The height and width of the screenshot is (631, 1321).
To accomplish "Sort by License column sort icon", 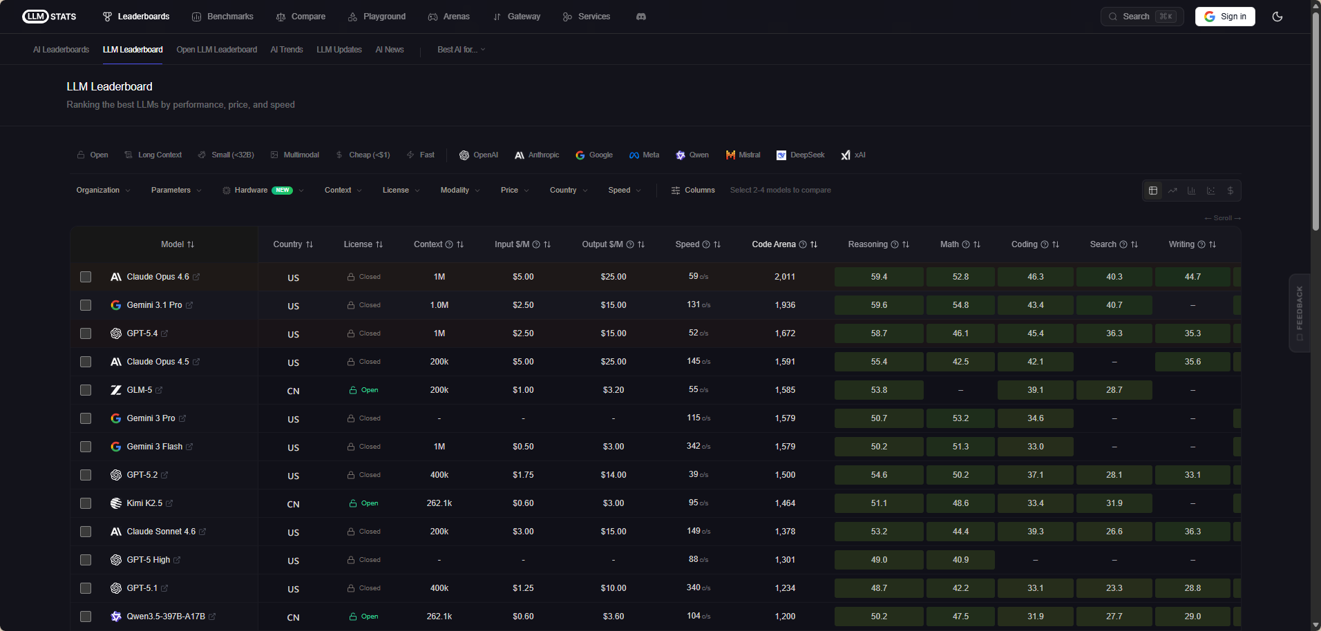I will coord(379,244).
